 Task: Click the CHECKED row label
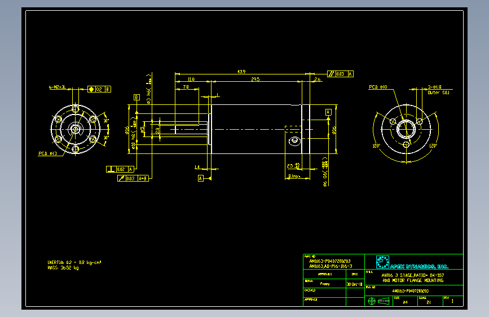310,290
